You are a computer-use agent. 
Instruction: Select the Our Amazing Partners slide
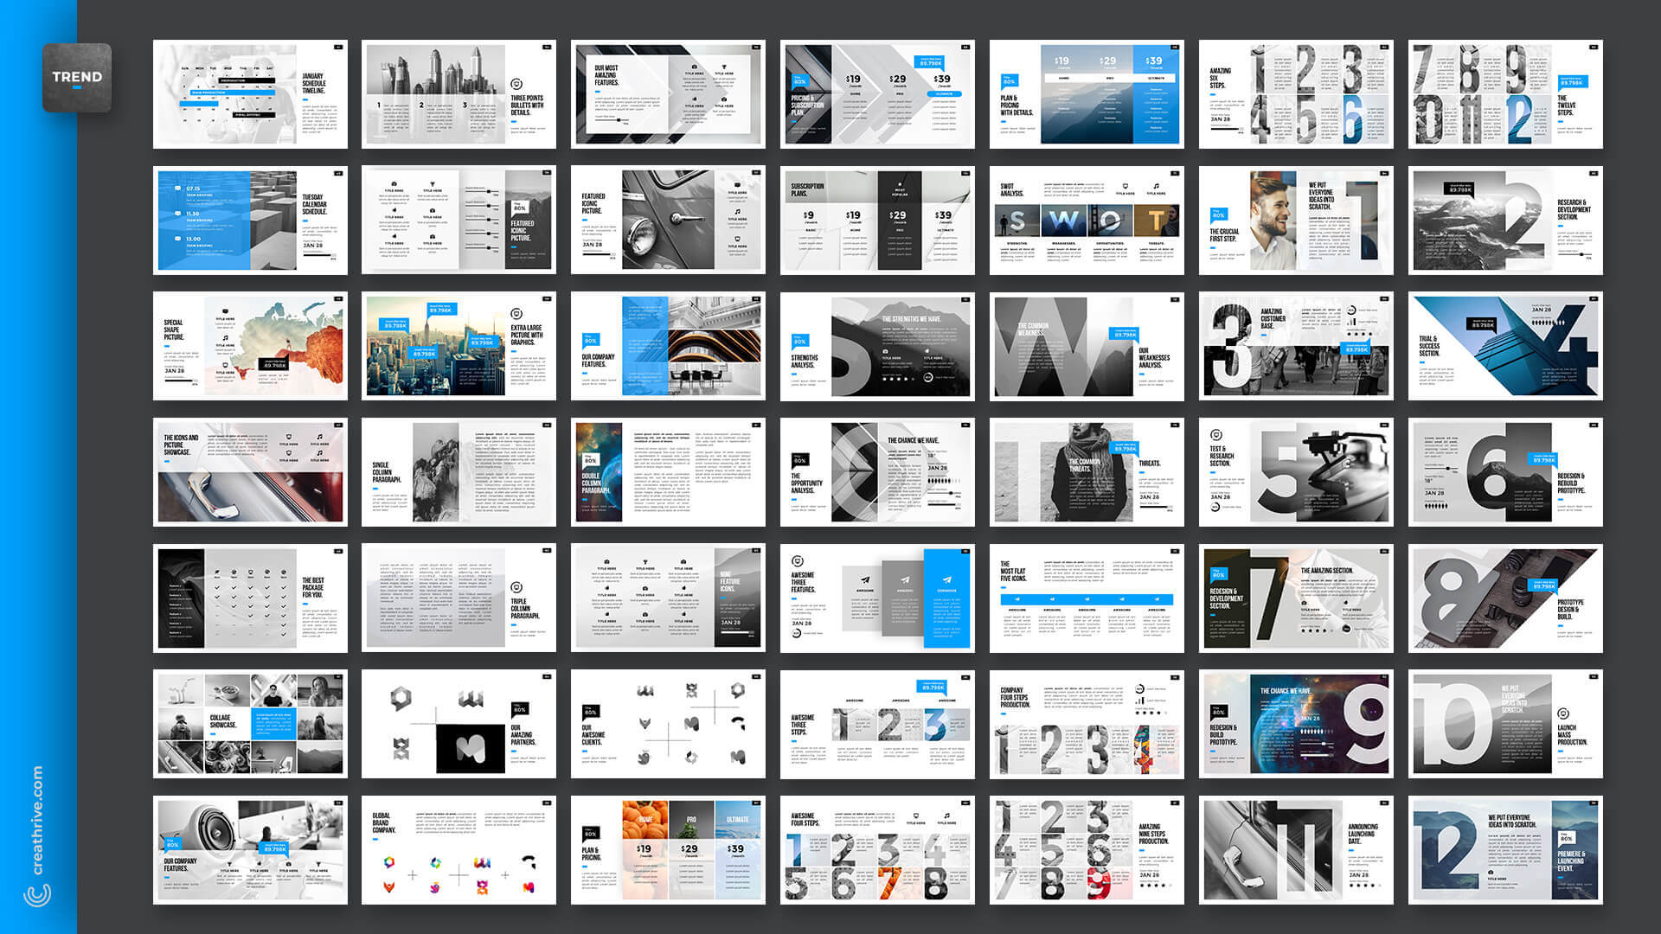[459, 724]
